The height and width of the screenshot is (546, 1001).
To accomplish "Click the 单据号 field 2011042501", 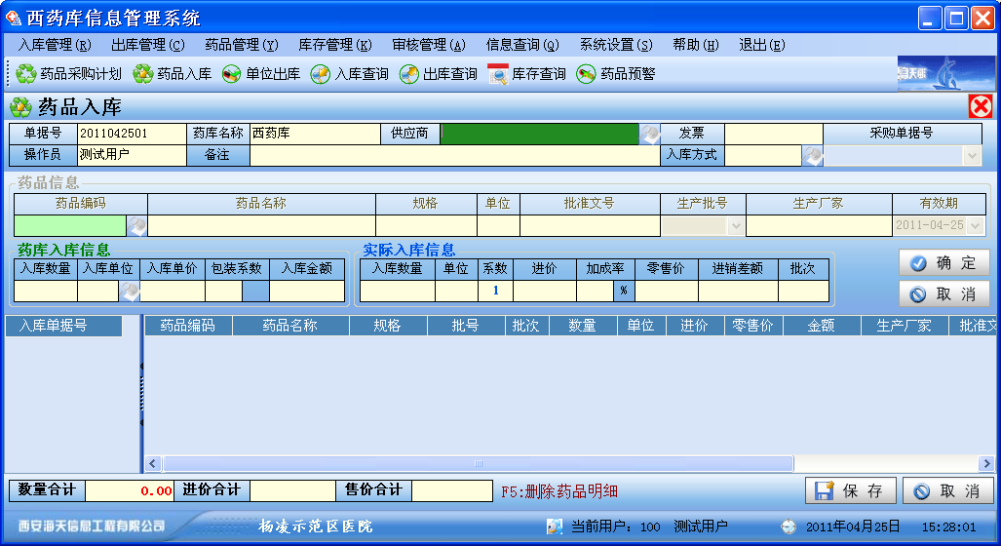I will pyautogui.click(x=132, y=134).
